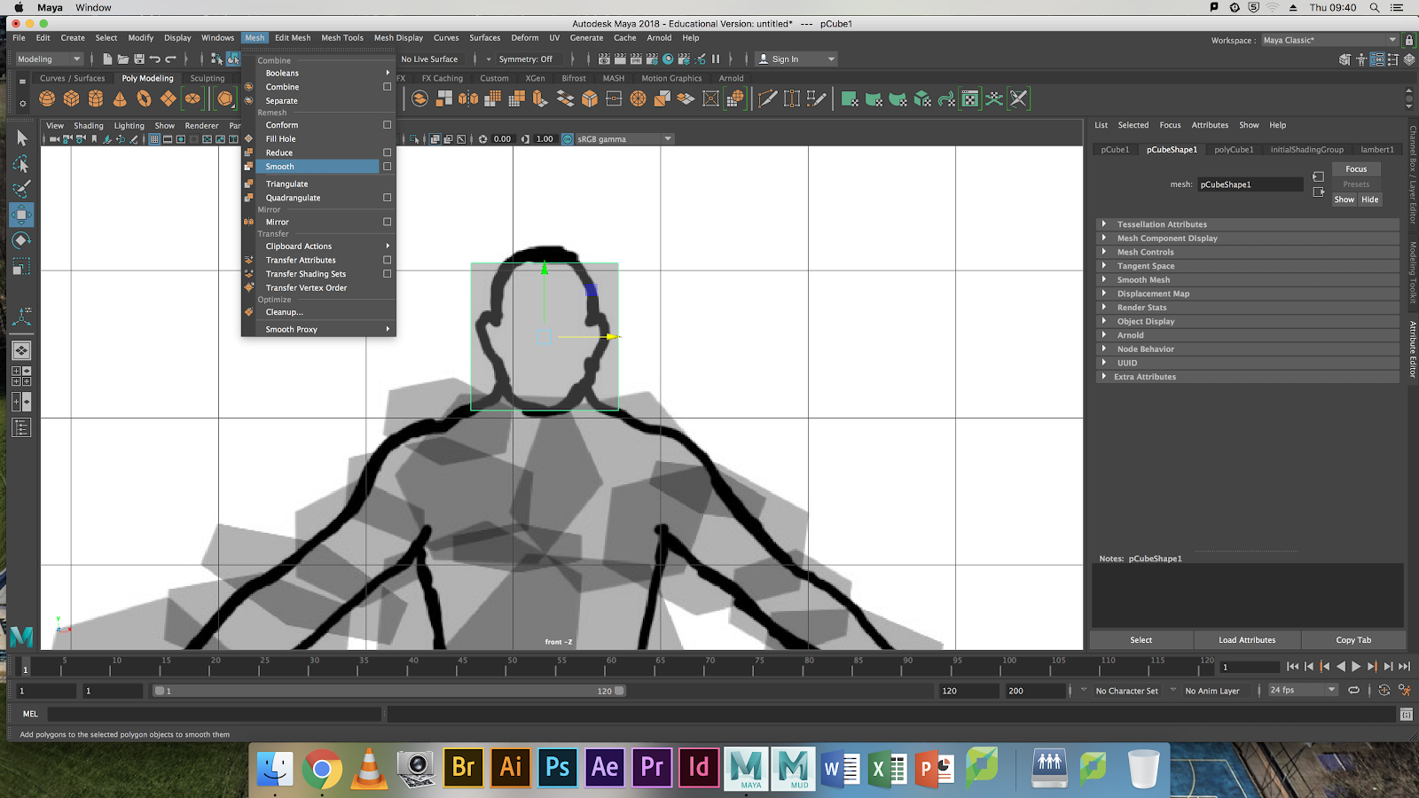
Task: Click the Undo arrow icon
Action: (155, 59)
